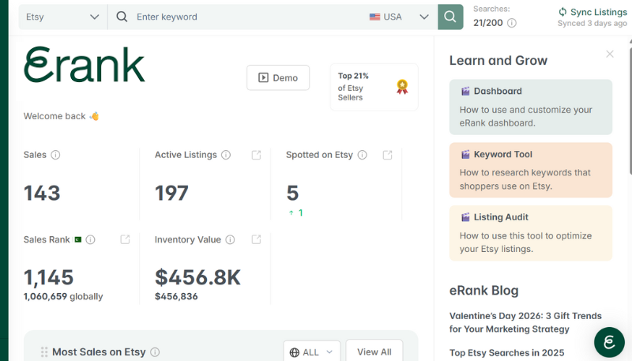Viewport: 632px width, 361px height.
Task: Click the View All button
Action: pyautogui.click(x=374, y=352)
